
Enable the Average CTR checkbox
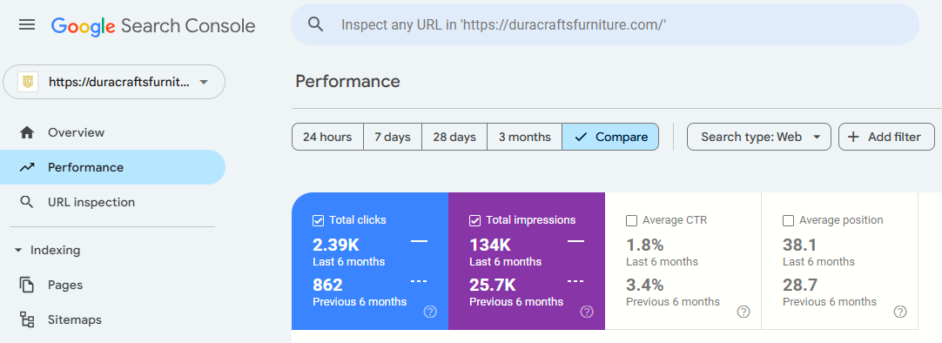click(631, 220)
